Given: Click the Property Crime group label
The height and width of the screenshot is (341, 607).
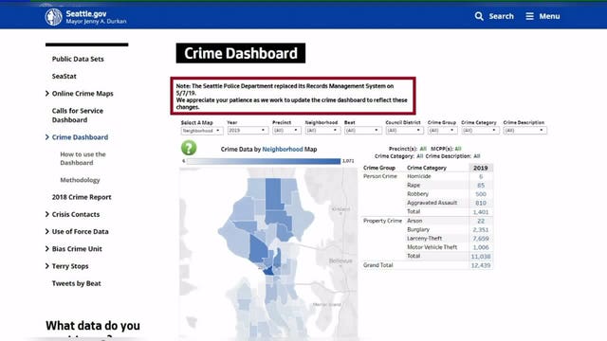Looking at the screenshot, I should (x=382, y=221).
